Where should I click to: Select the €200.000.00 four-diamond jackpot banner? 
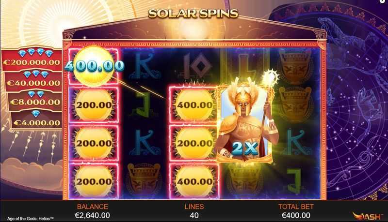tap(32, 59)
